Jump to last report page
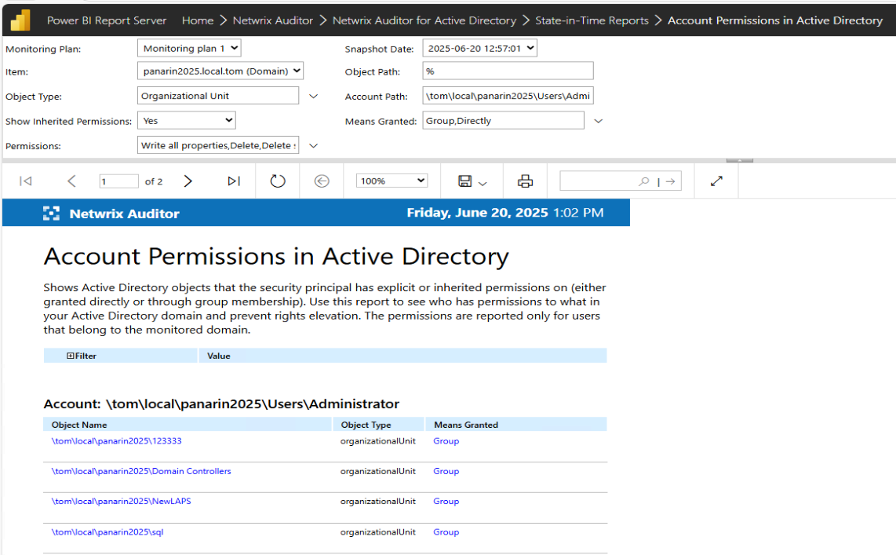Screen dimensions: 896x555 click(234, 181)
